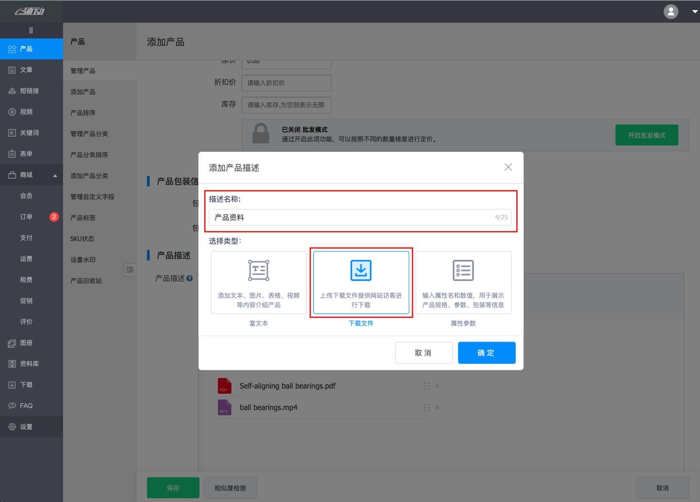Select the 下载文件 description type

click(x=361, y=283)
